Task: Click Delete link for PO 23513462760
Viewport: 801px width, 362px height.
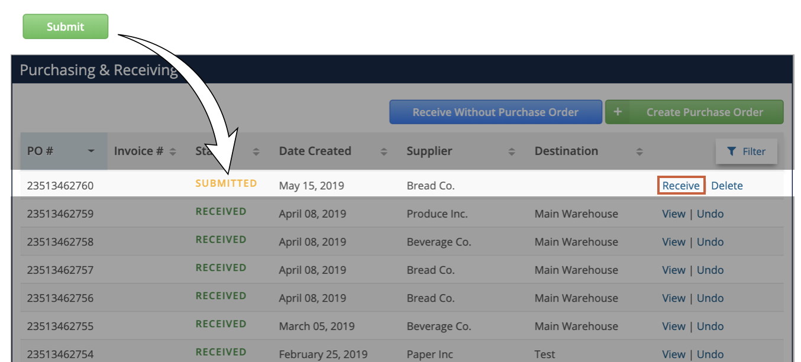Action: [727, 185]
